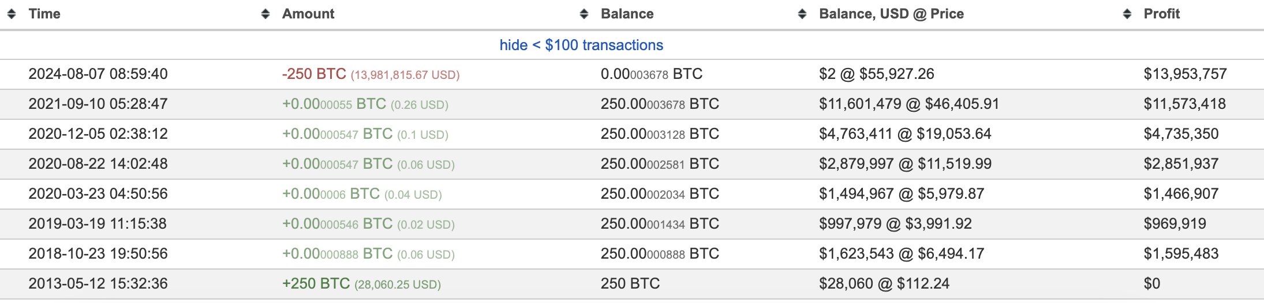Click the $13,953,757 profit value
The image size is (1264, 303).
(x=1185, y=74)
